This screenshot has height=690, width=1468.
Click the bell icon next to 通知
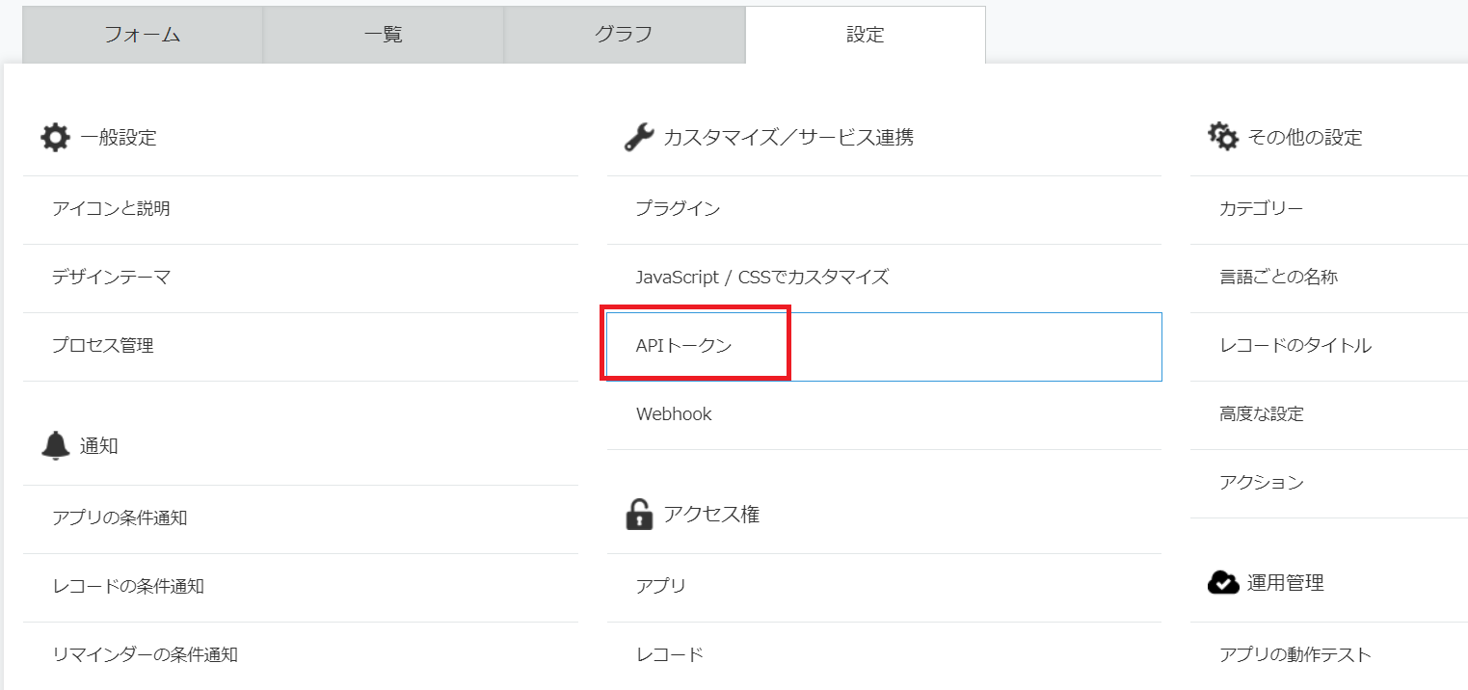point(56,445)
